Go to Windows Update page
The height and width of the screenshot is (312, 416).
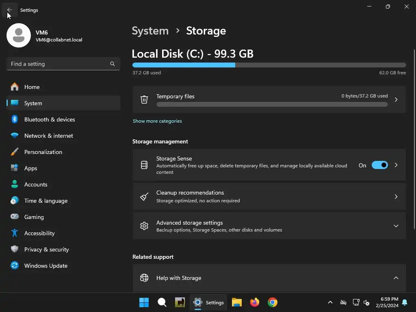[x=45, y=266]
